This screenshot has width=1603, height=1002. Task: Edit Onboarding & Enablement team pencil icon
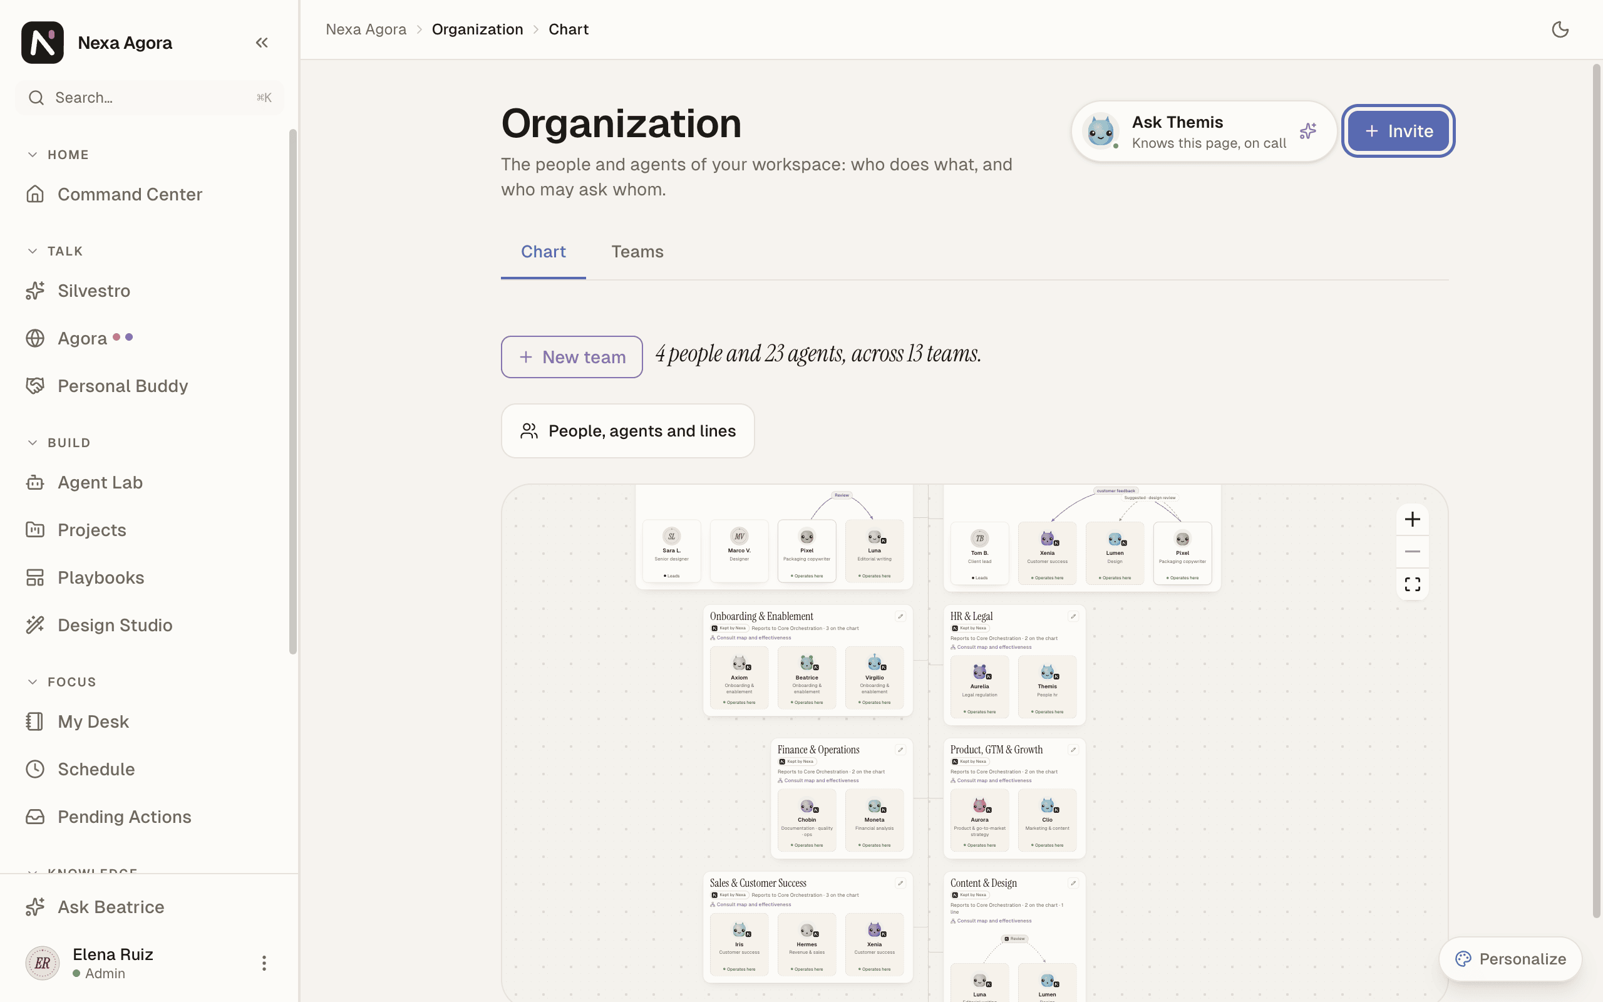click(x=900, y=616)
